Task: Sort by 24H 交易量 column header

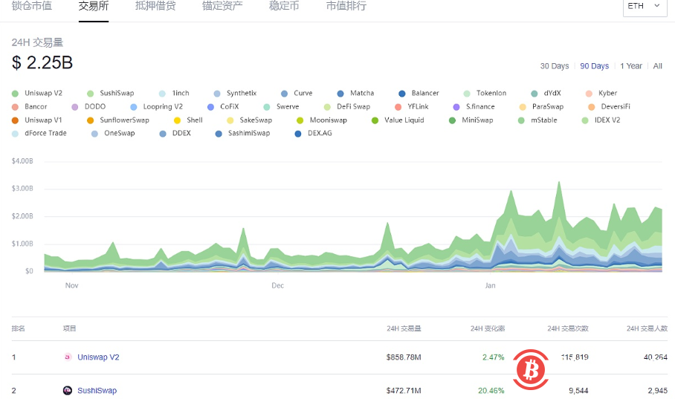Action: 404,328
